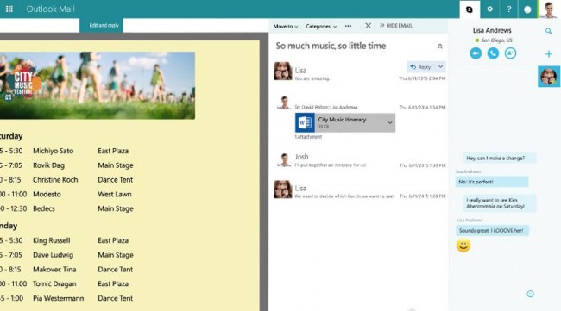Screen dimensions: 561x311
Task: Collapse the conversation using the double chevron
Action: point(439,47)
